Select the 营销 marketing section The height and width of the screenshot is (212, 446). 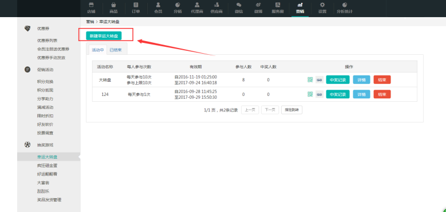click(x=300, y=7)
